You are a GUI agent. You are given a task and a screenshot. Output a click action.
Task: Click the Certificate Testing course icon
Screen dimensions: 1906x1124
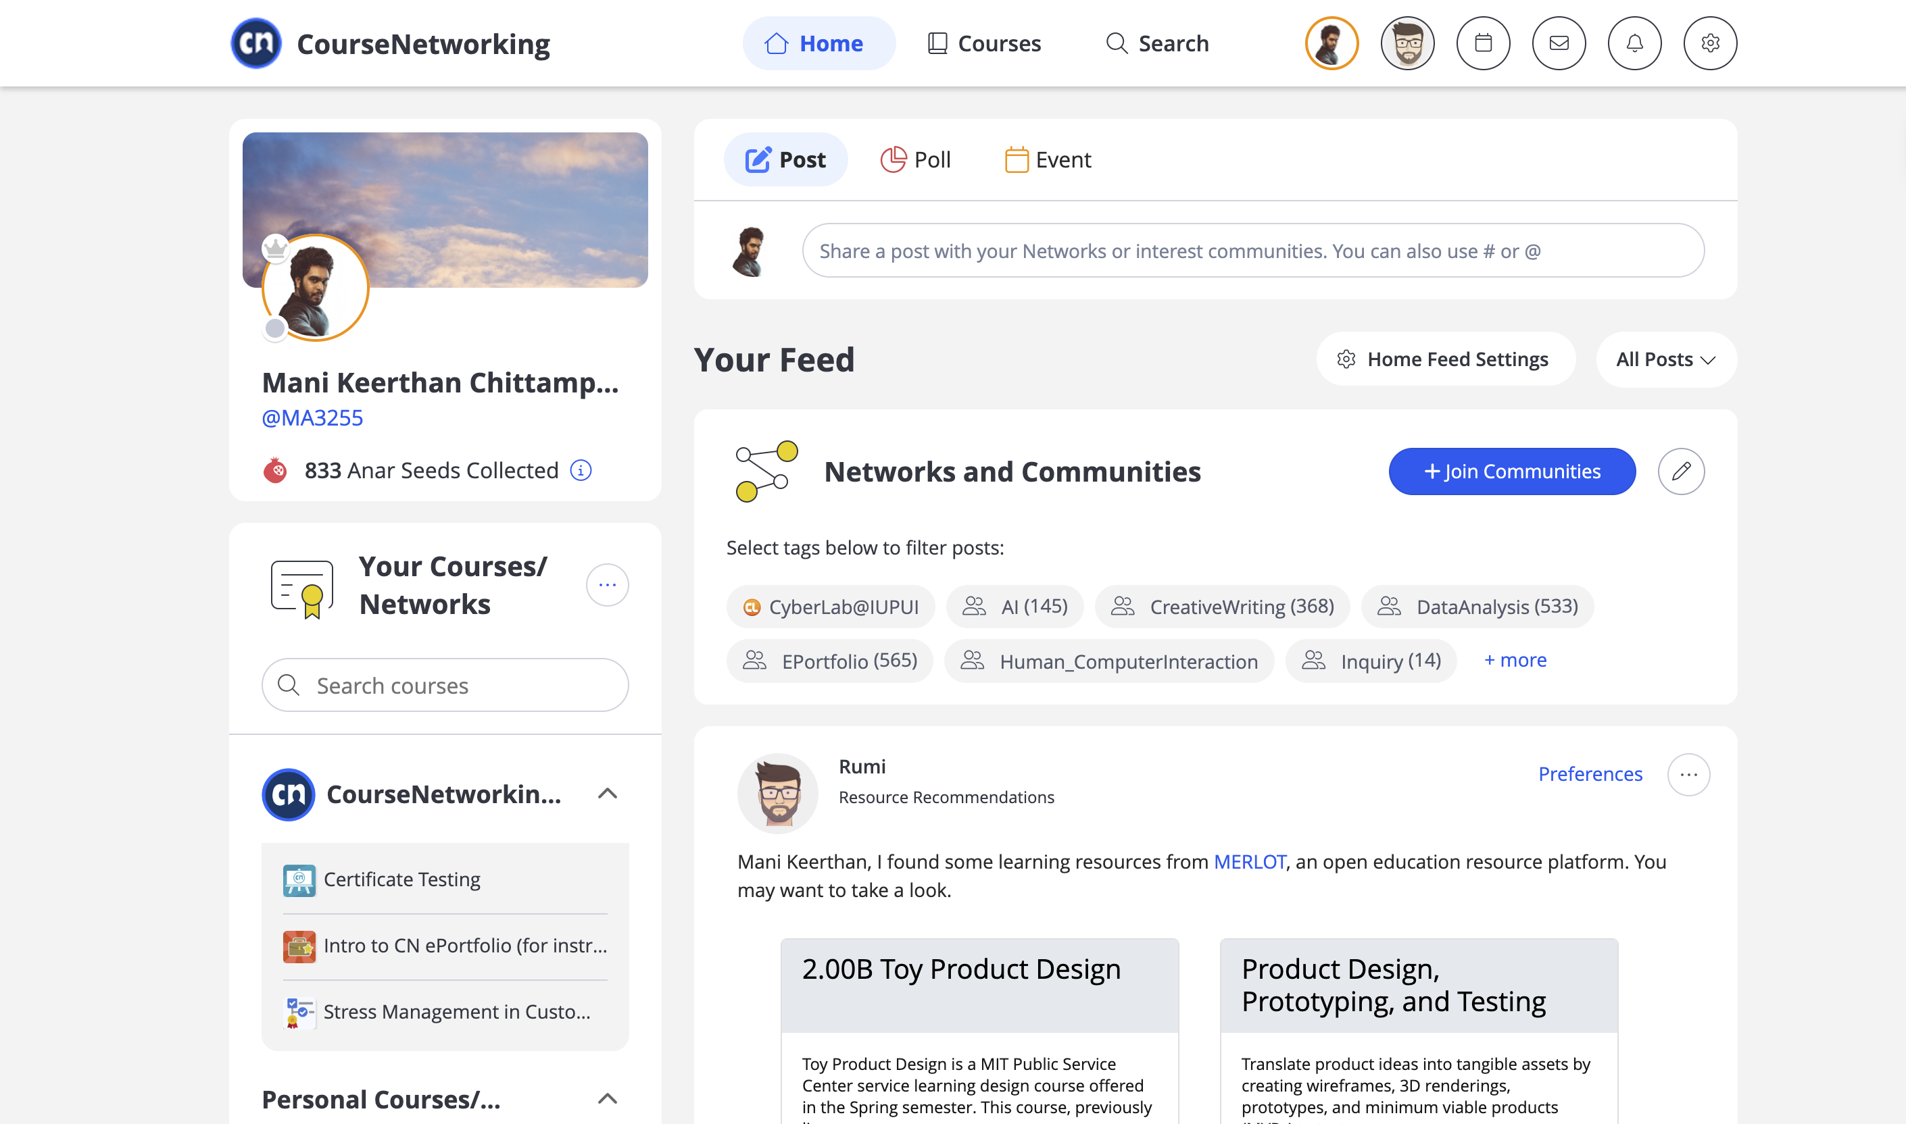click(299, 880)
